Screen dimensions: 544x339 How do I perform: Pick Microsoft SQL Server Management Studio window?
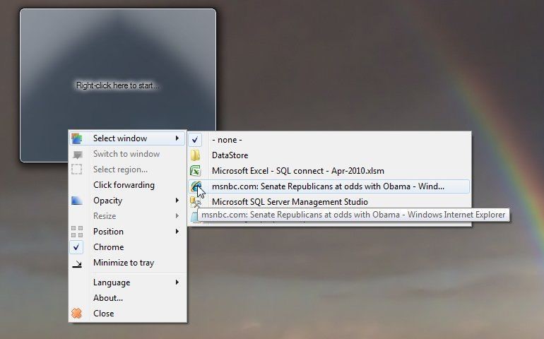pyautogui.click(x=290, y=202)
